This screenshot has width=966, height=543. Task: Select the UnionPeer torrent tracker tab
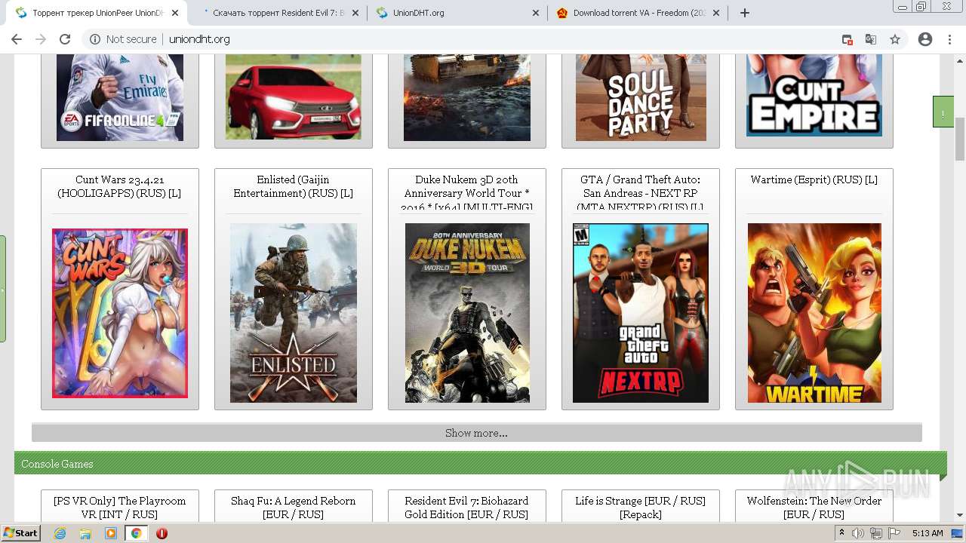(x=96, y=13)
